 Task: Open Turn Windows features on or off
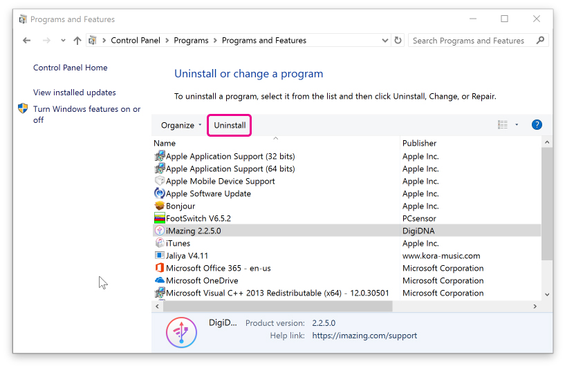pos(87,115)
